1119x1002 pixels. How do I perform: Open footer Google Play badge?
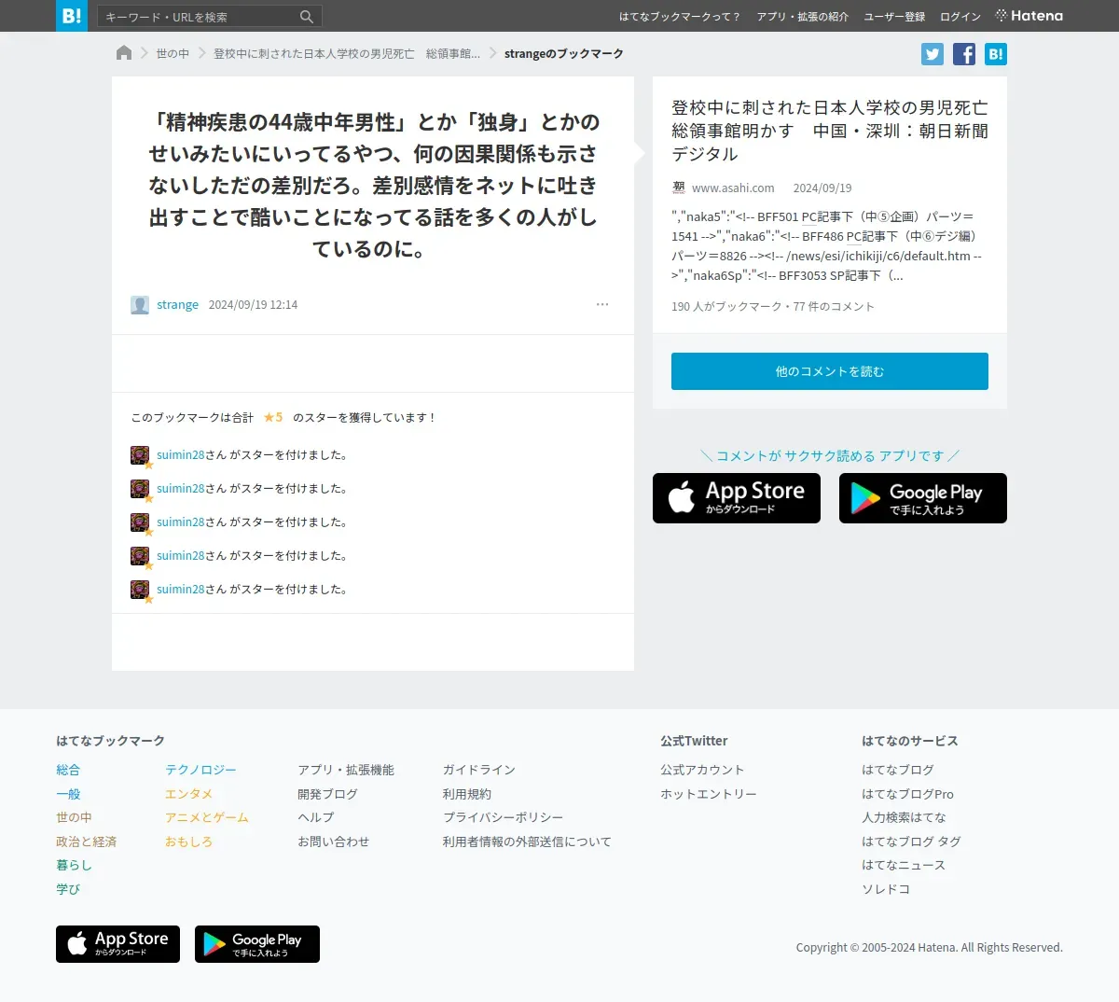[x=257, y=944]
